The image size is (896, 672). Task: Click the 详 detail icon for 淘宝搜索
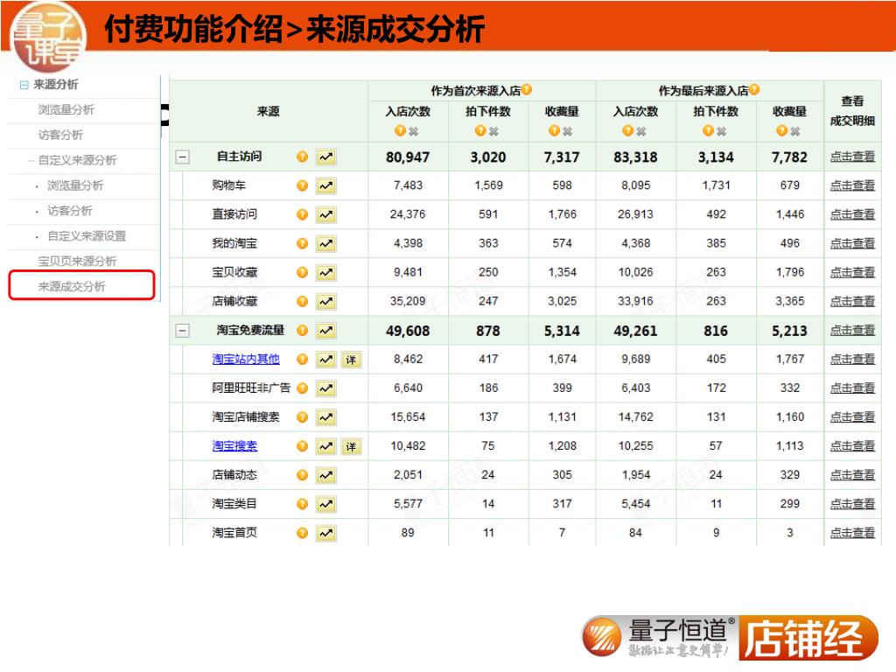[351, 446]
